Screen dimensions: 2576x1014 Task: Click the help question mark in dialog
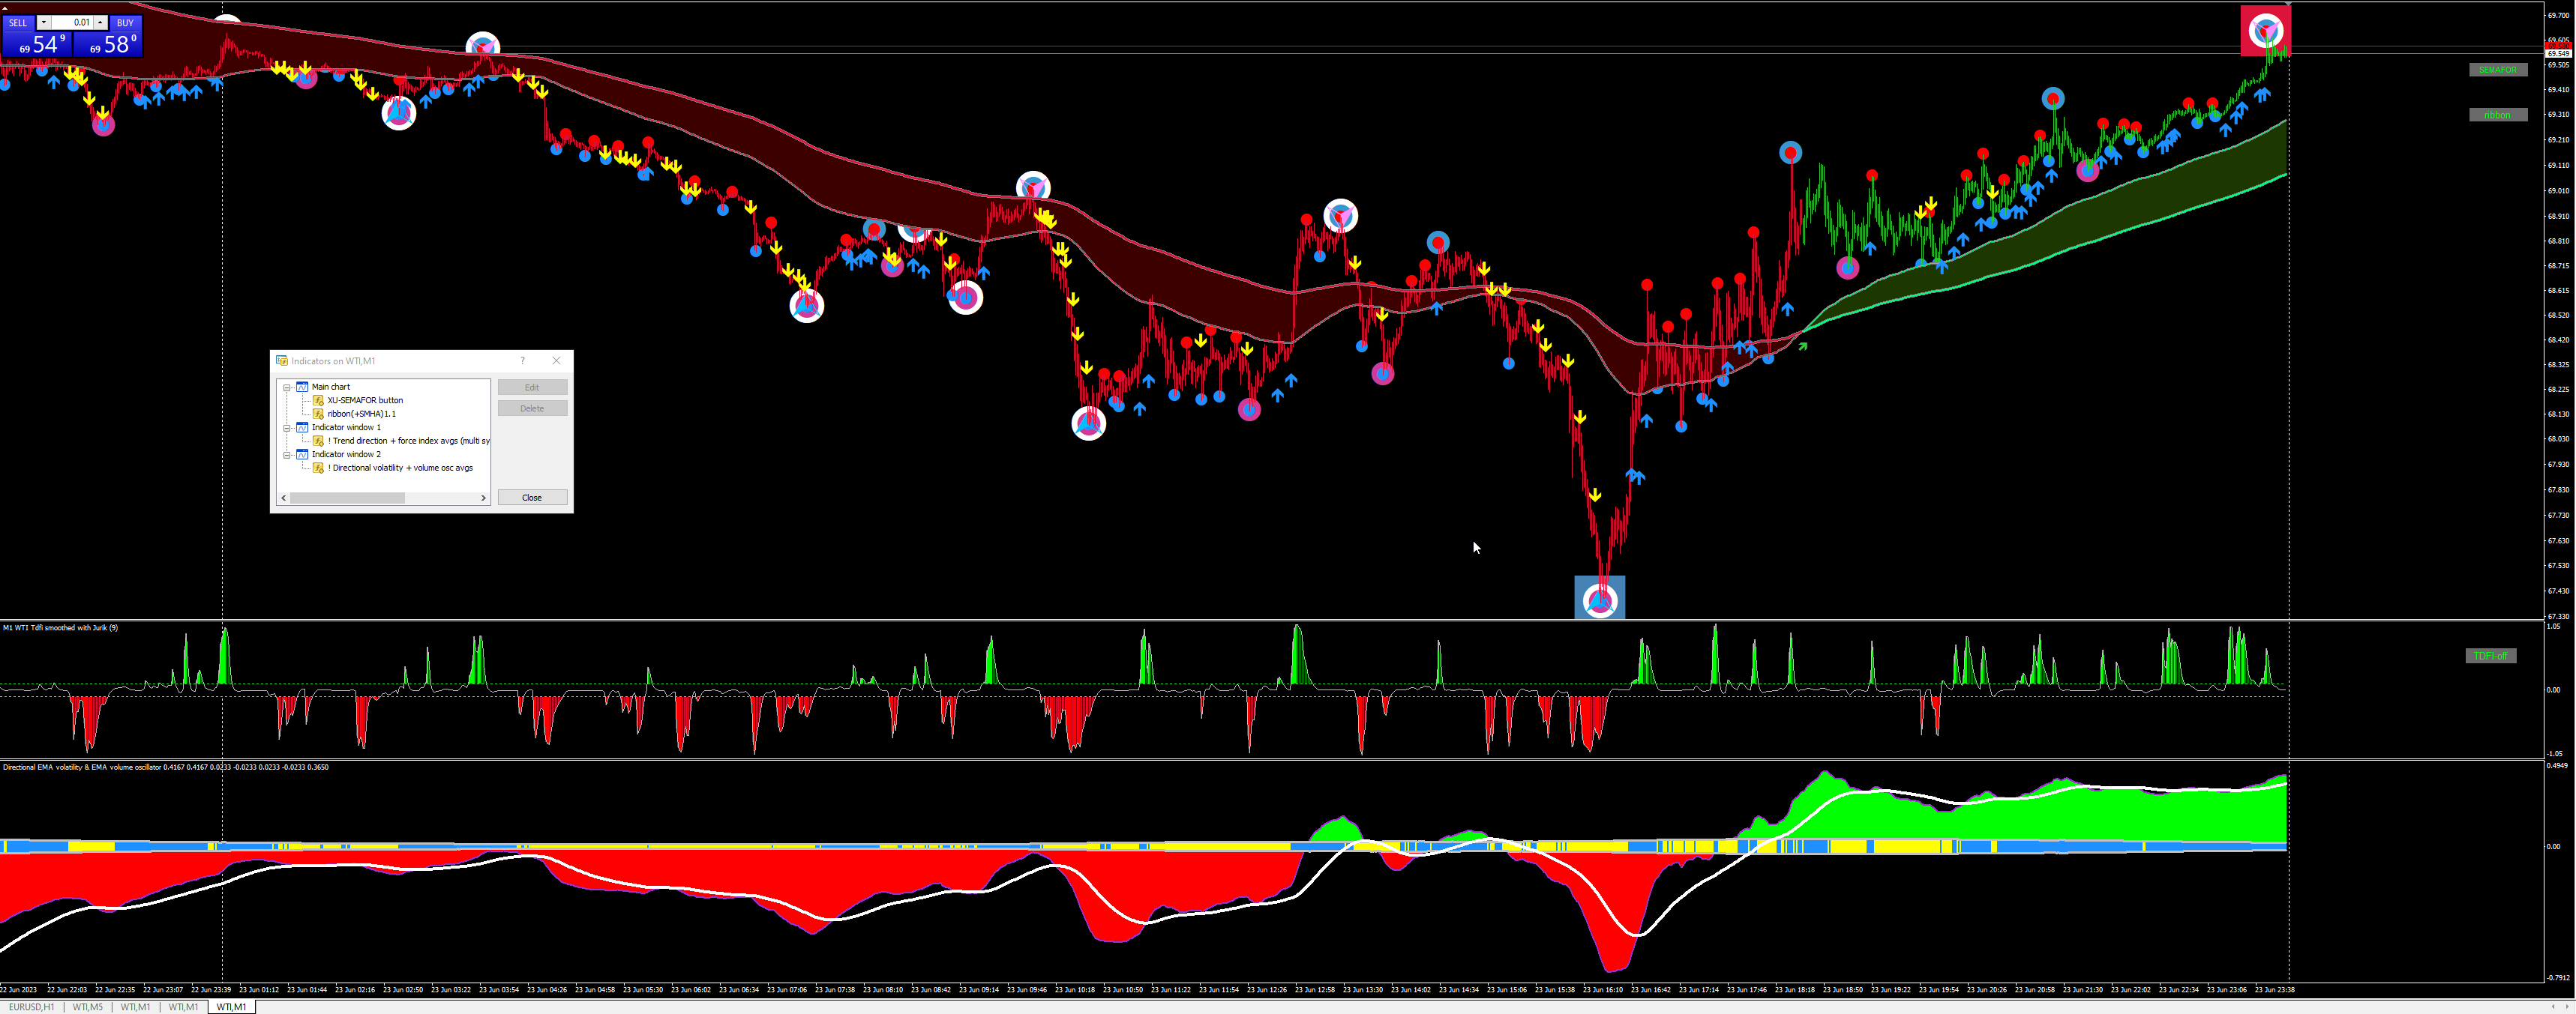point(522,360)
